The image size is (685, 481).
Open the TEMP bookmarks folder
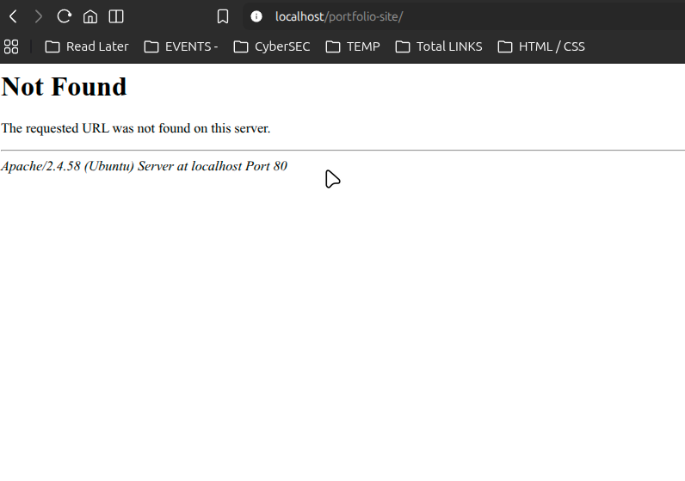point(353,46)
